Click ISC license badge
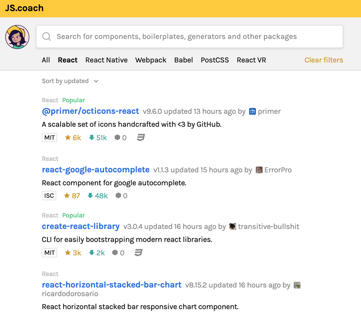 pyautogui.click(x=49, y=195)
